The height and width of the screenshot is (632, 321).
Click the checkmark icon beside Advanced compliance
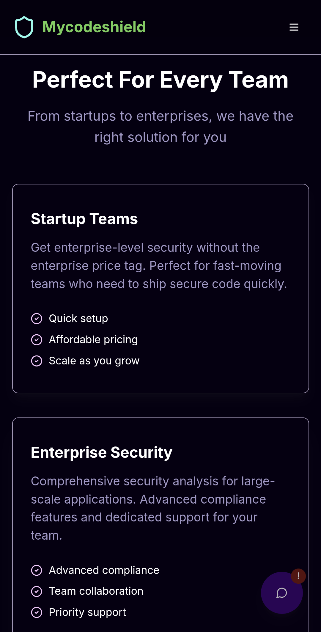(x=37, y=570)
